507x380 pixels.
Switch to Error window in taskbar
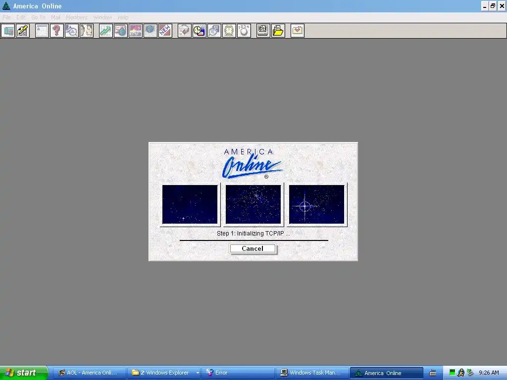238,373
